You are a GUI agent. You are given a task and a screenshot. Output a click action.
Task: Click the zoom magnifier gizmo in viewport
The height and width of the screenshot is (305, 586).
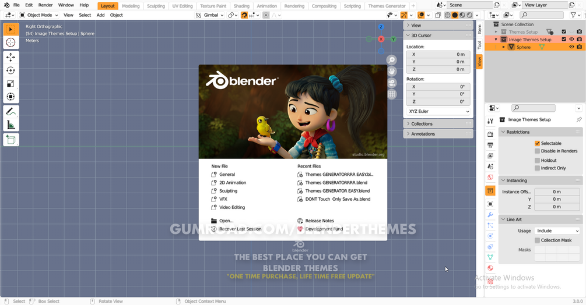point(391,60)
